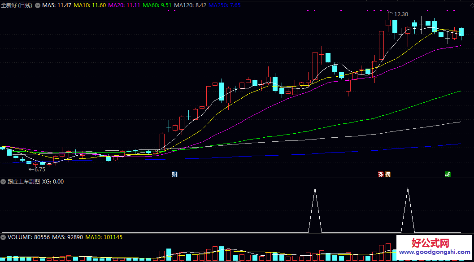Screen dimensions: 474x262
Task: Click the 12.30 high price label
Action: (x=401, y=14)
